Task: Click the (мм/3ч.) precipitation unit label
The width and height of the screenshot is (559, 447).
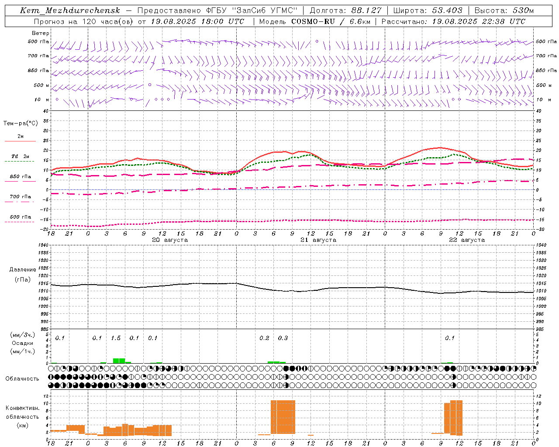Action: pos(23,335)
